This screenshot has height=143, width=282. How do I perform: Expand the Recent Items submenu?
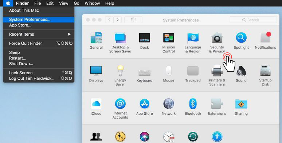pyautogui.click(x=39, y=34)
